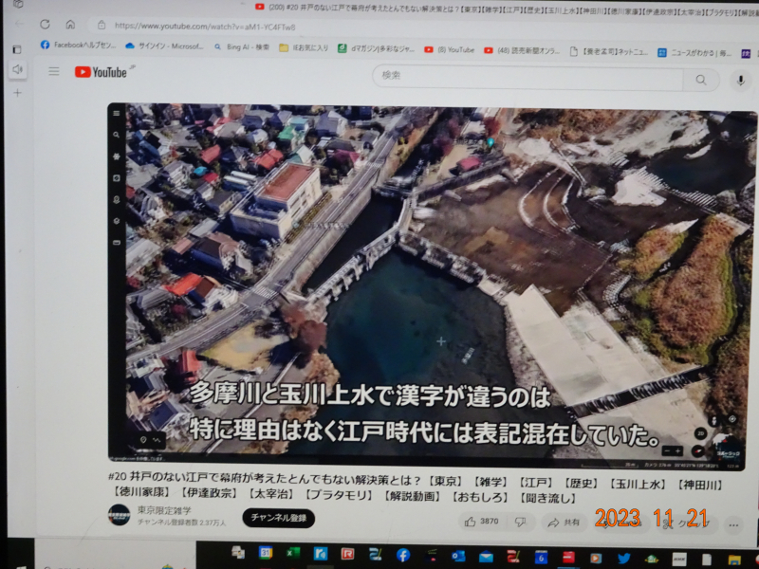Open the (48) 読売新聞オンライン bookmark
The height and width of the screenshot is (569, 759).
coord(522,50)
